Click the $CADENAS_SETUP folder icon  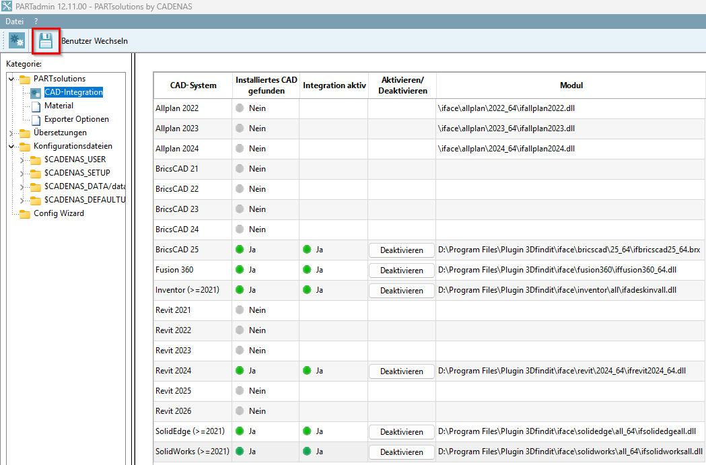tap(36, 173)
